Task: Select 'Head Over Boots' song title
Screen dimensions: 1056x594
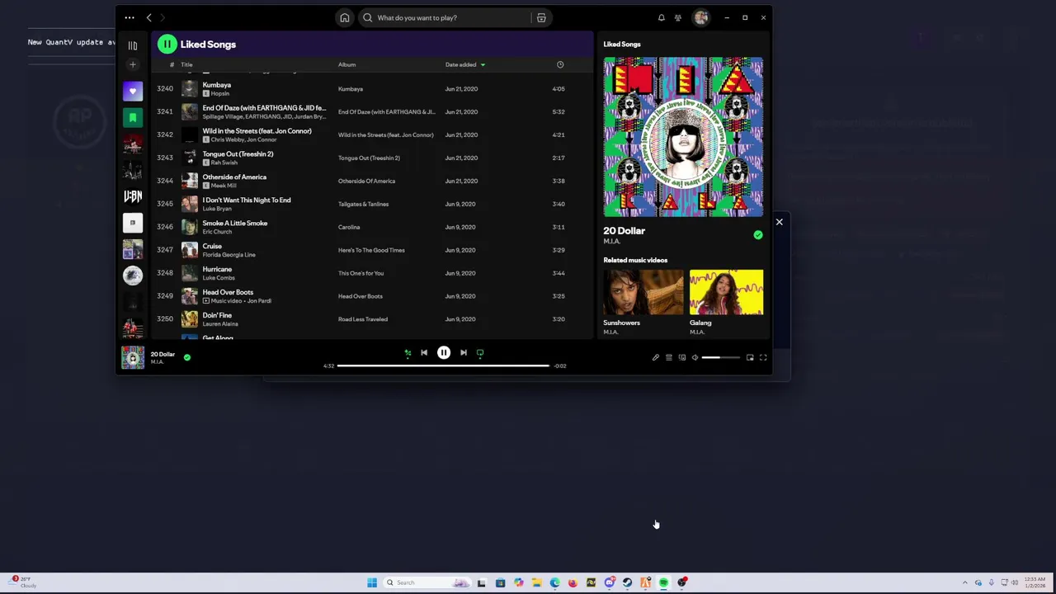Action: pos(228,293)
